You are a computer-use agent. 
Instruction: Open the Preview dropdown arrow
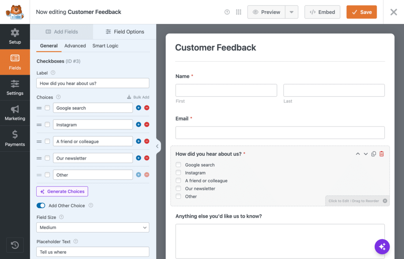(x=292, y=12)
